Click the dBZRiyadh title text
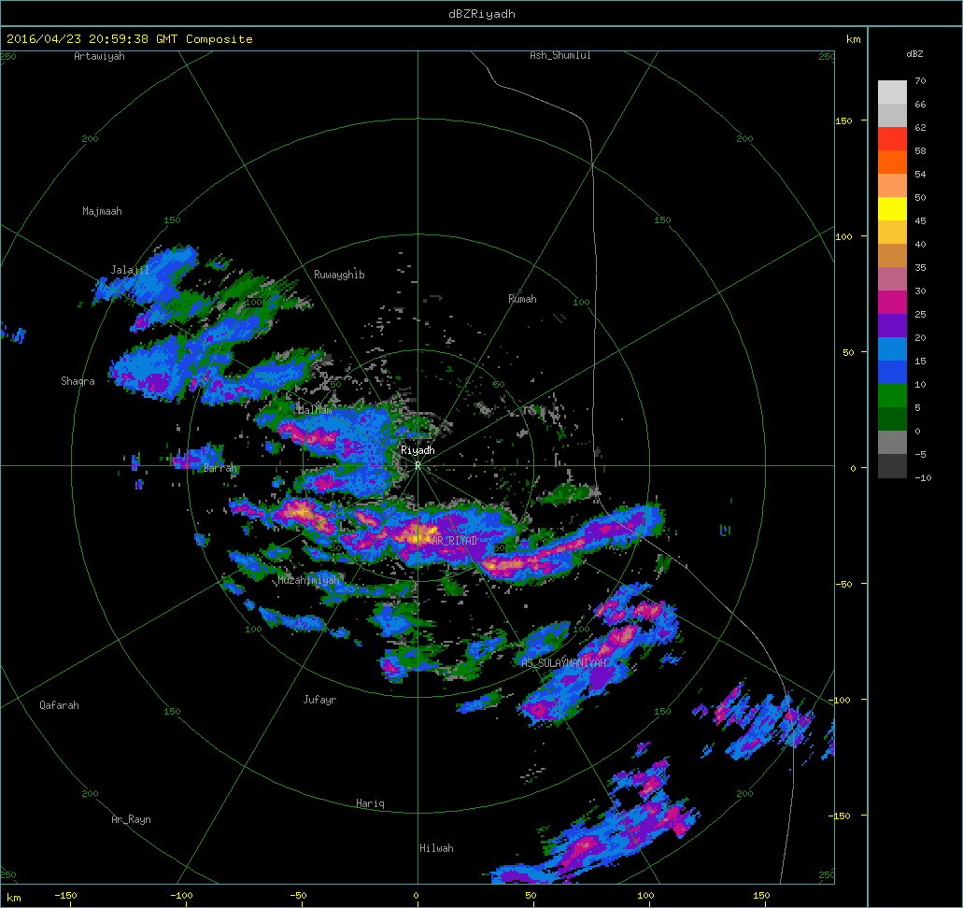This screenshot has width=963, height=908. (x=482, y=13)
